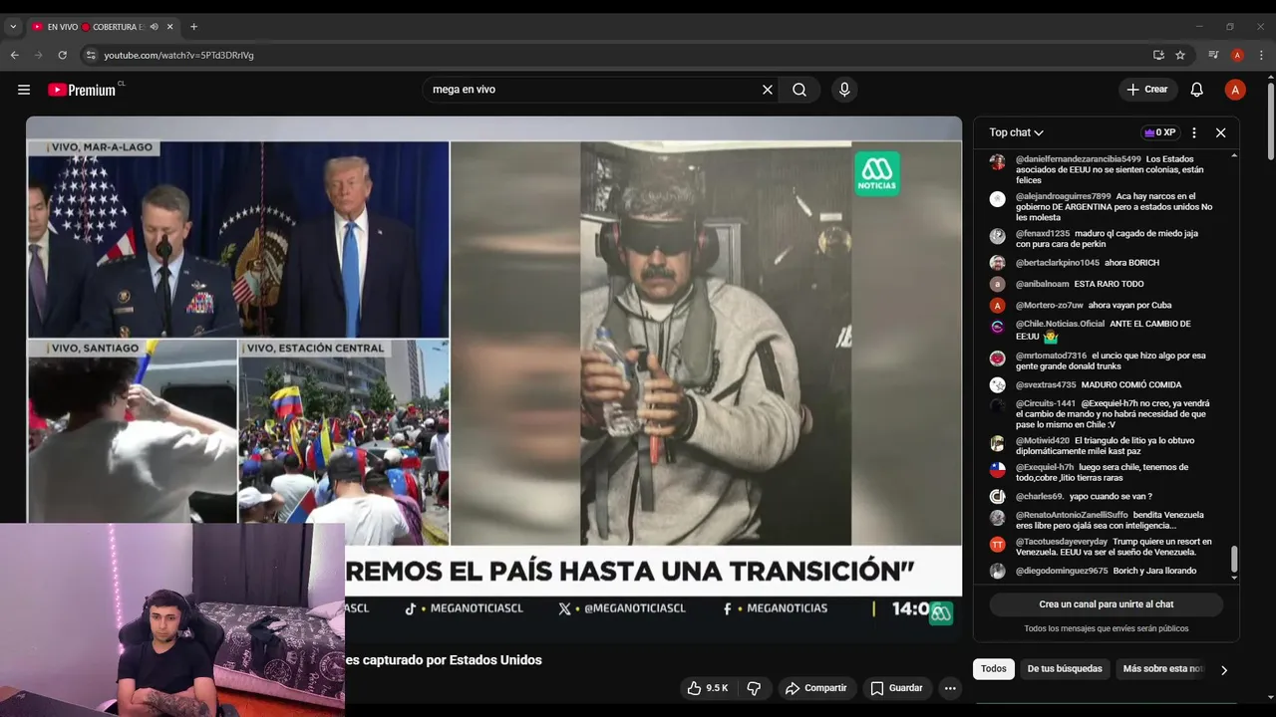Open the tab search dropdown arrow
This screenshot has height=717, width=1276.
click(x=13, y=27)
